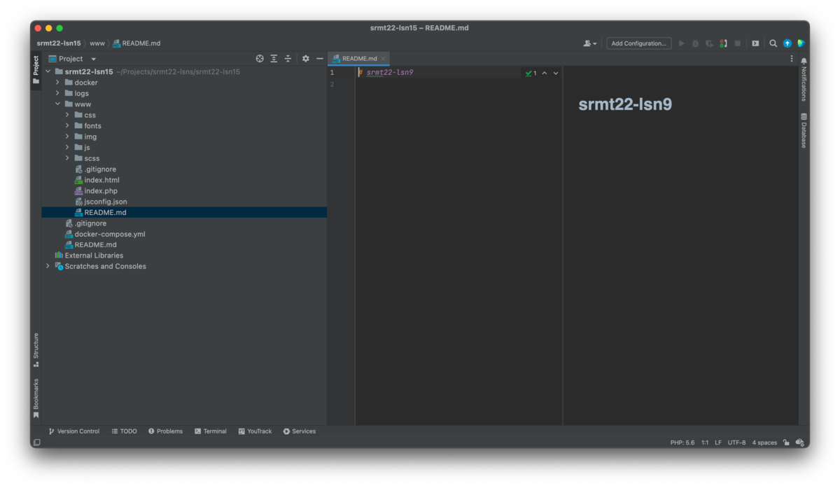The width and height of the screenshot is (840, 488).
Task: Click the Expand All icon in Project panel
Action: tap(274, 59)
